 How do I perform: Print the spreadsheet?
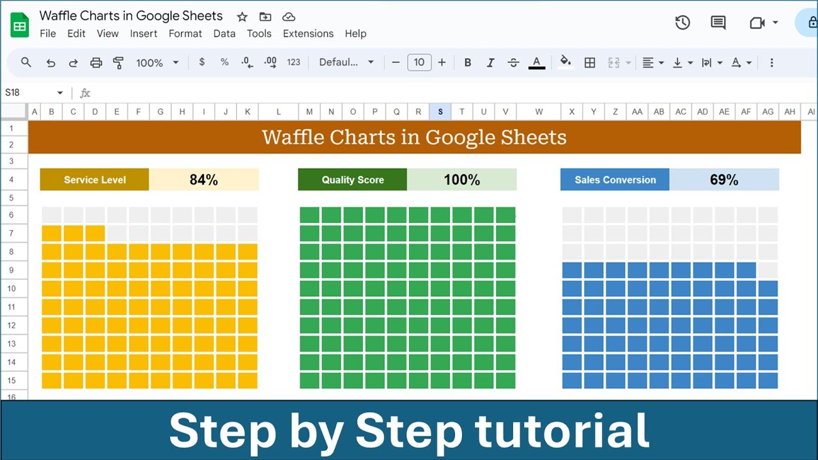tap(96, 63)
